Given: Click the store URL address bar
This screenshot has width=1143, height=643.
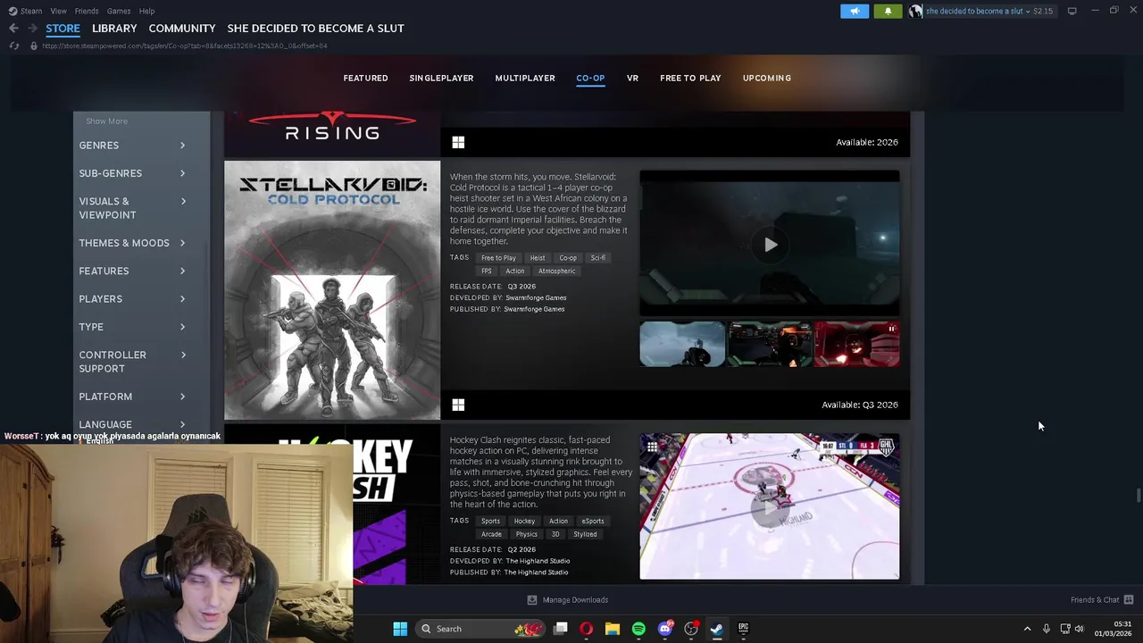Looking at the screenshot, I should 184,46.
